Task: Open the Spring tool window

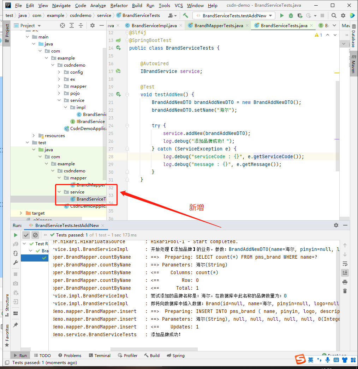Action: 176,355
